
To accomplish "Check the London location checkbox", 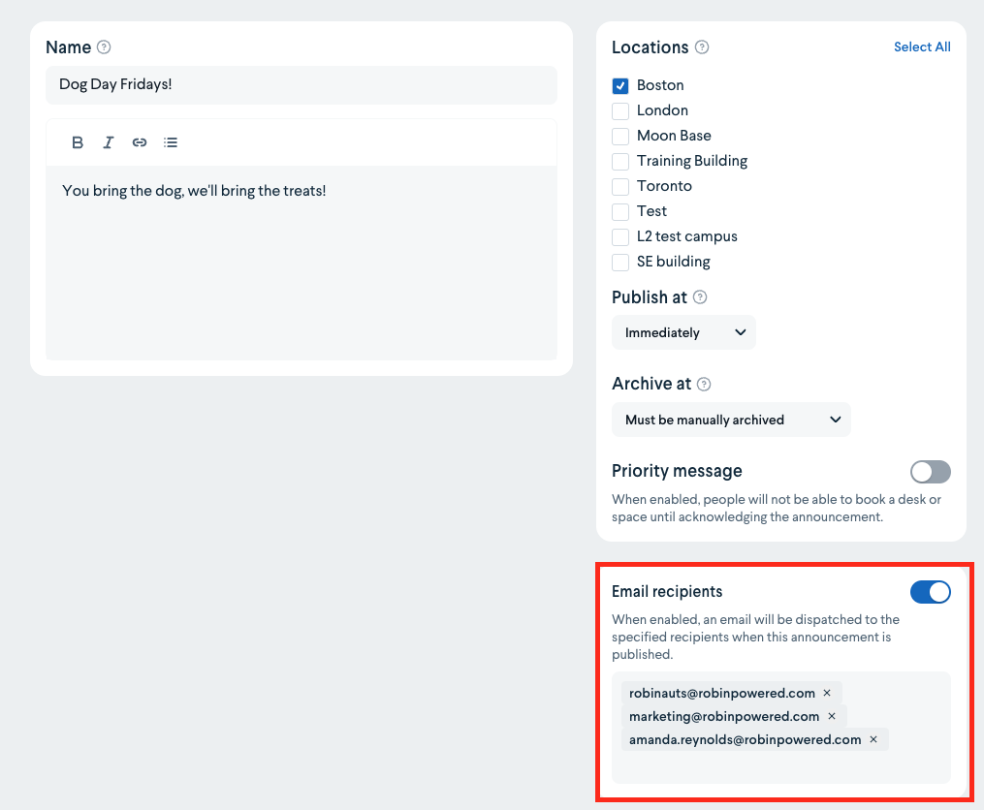I will pyautogui.click(x=620, y=110).
